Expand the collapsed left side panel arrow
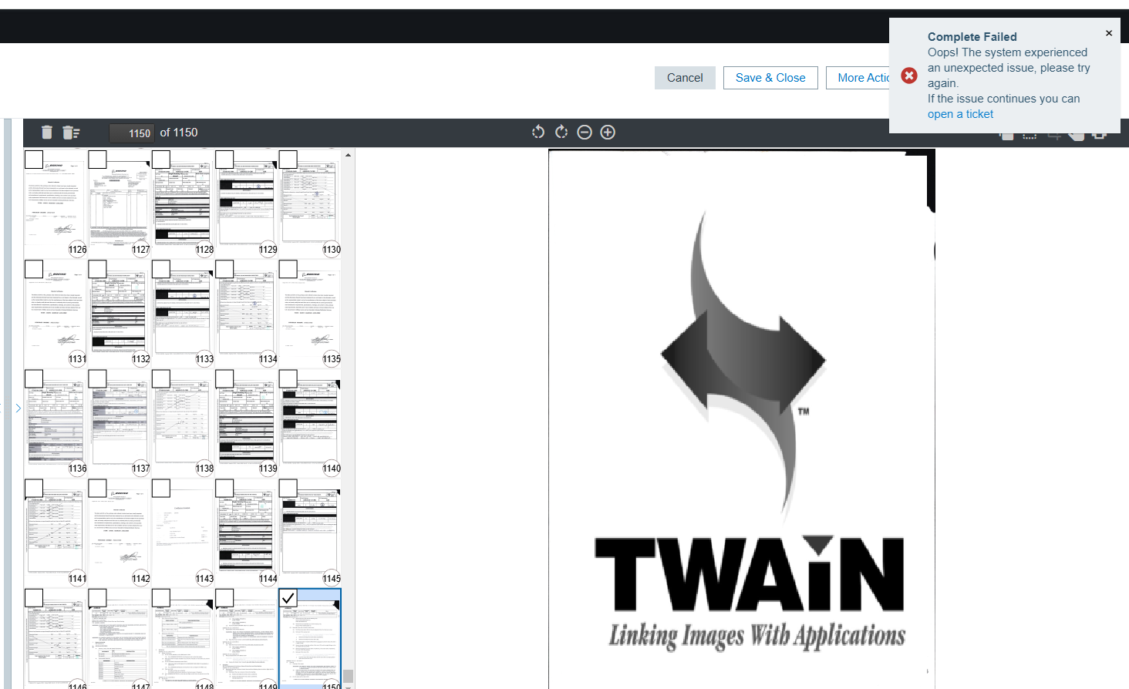 tap(19, 408)
